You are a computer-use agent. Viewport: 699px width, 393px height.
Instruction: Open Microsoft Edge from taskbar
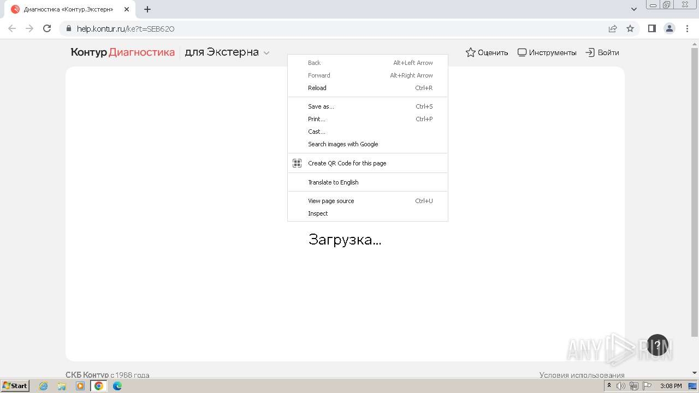[x=117, y=386]
